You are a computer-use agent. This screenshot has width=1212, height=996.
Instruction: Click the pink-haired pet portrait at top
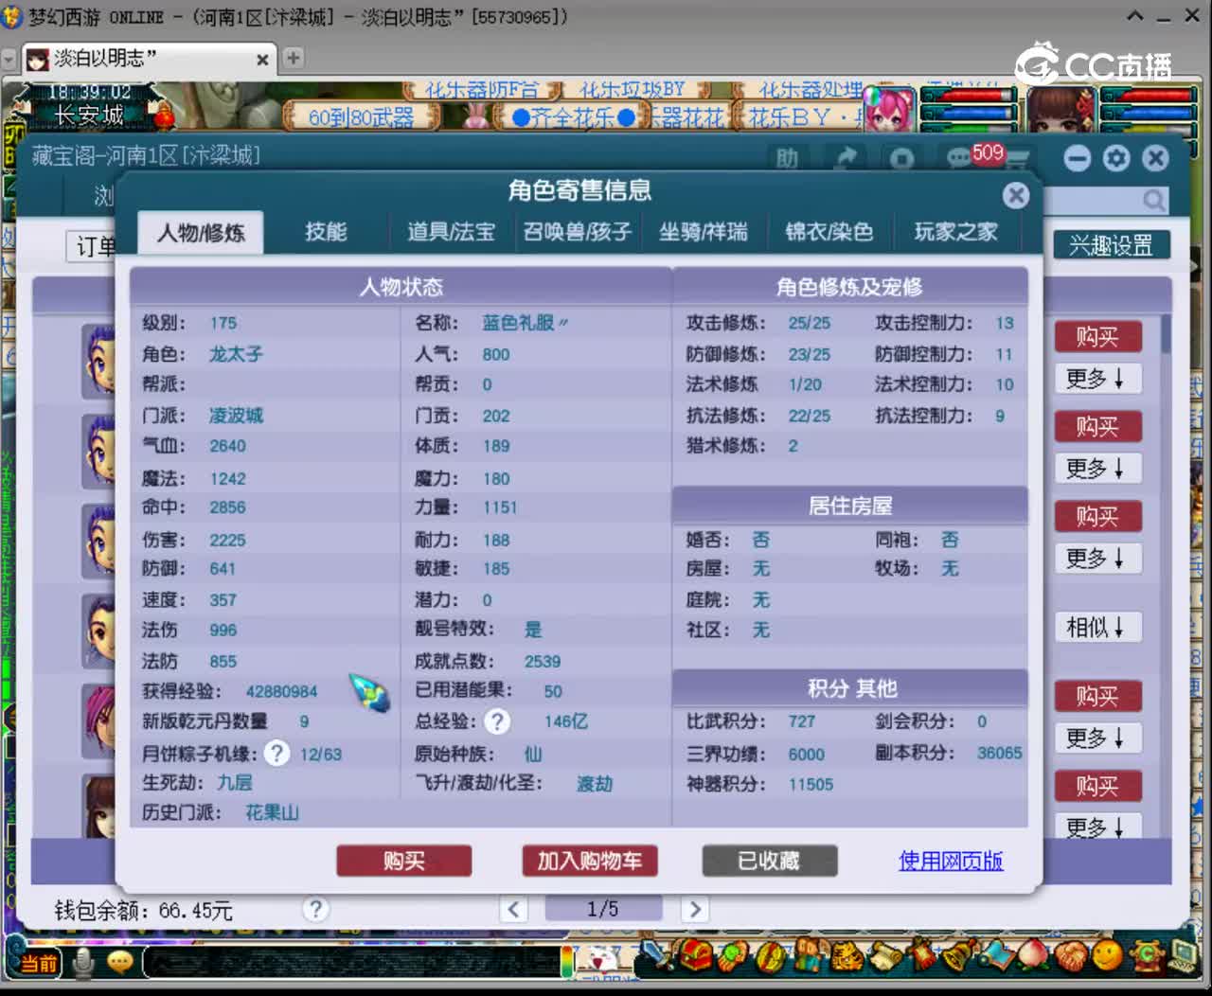[x=887, y=111]
